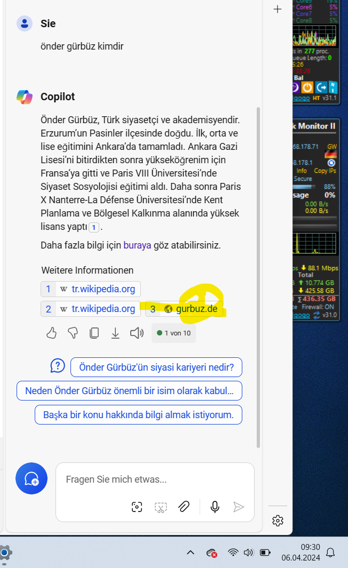This screenshot has width=348, height=568.
Task: Click the "Fragen Sie mich etwas" input field
Action: [x=155, y=479]
